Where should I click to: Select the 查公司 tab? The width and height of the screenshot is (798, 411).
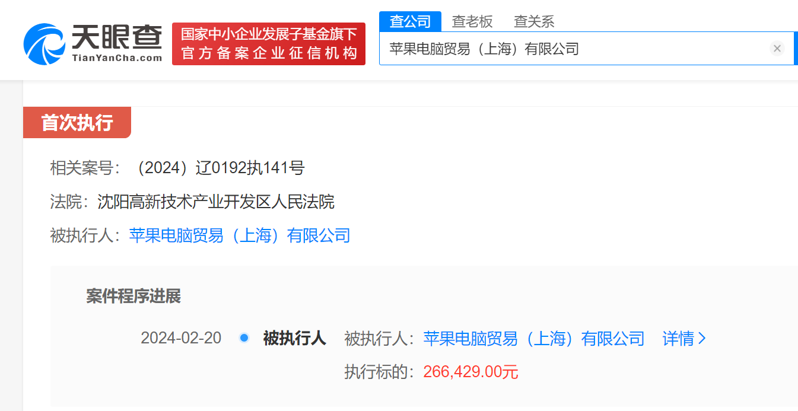click(410, 21)
